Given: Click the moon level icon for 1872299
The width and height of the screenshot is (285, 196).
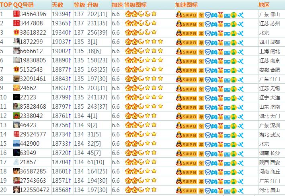Looking at the screenshot, I should click(141, 41).
